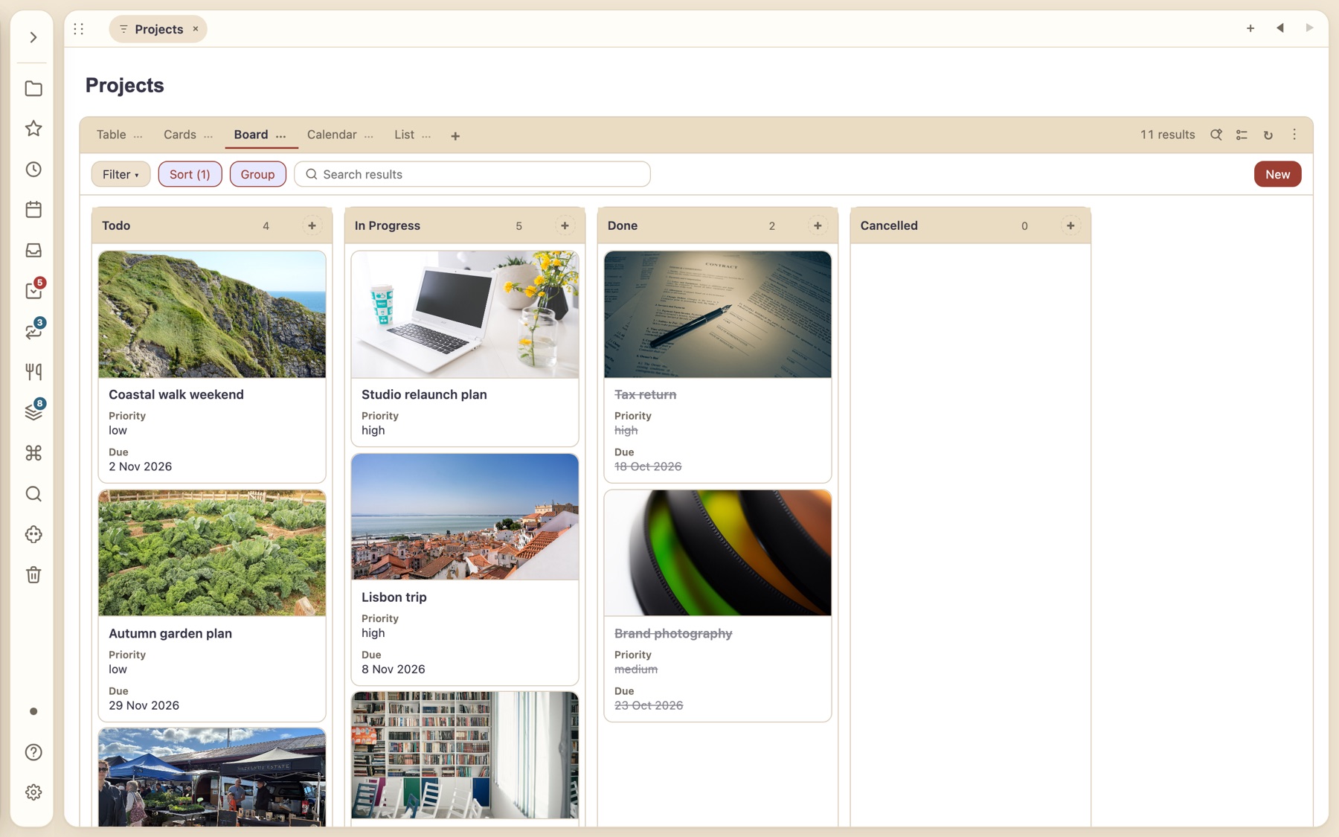Open settings gear icon in sidebar
Image resolution: width=1339 pixels, height=837 pixels.
[33, 792]
